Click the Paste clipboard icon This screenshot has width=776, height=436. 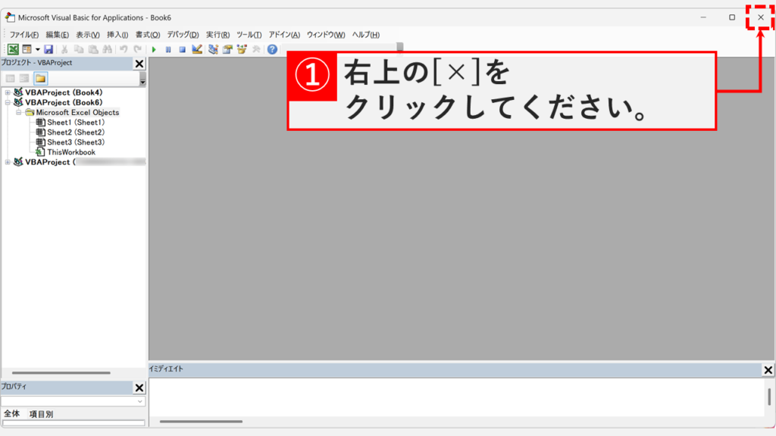pos(93,49)
